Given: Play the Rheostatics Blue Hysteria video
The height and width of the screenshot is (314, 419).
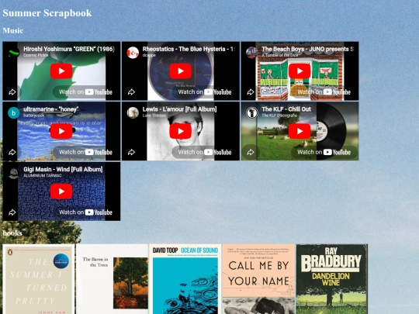Looking at the screenshot, I should pyautogui.click(x=180, y=71).
